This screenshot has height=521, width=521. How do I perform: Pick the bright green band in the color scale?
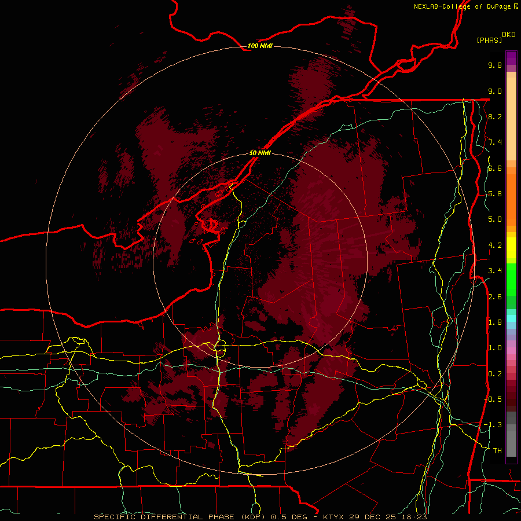tap(511, 279)
